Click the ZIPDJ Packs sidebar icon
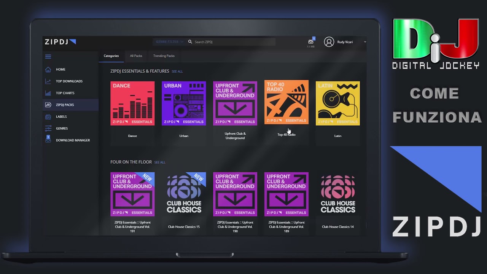The width and height of the screenshot is (487, 274). [48, 105]
